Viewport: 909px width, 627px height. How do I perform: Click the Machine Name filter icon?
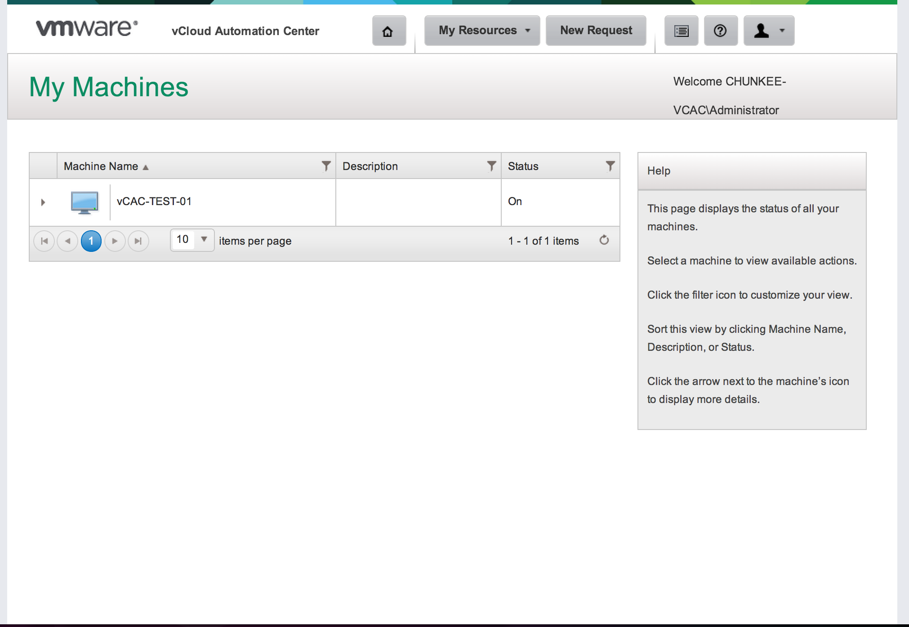point(326,166)
